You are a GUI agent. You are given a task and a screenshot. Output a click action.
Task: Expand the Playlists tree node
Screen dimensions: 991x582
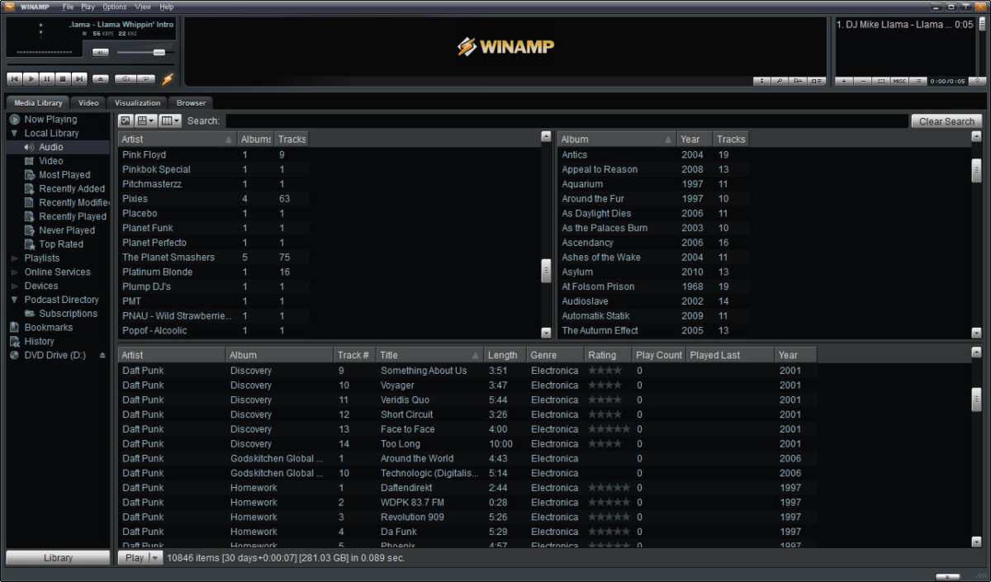(14, 258)
